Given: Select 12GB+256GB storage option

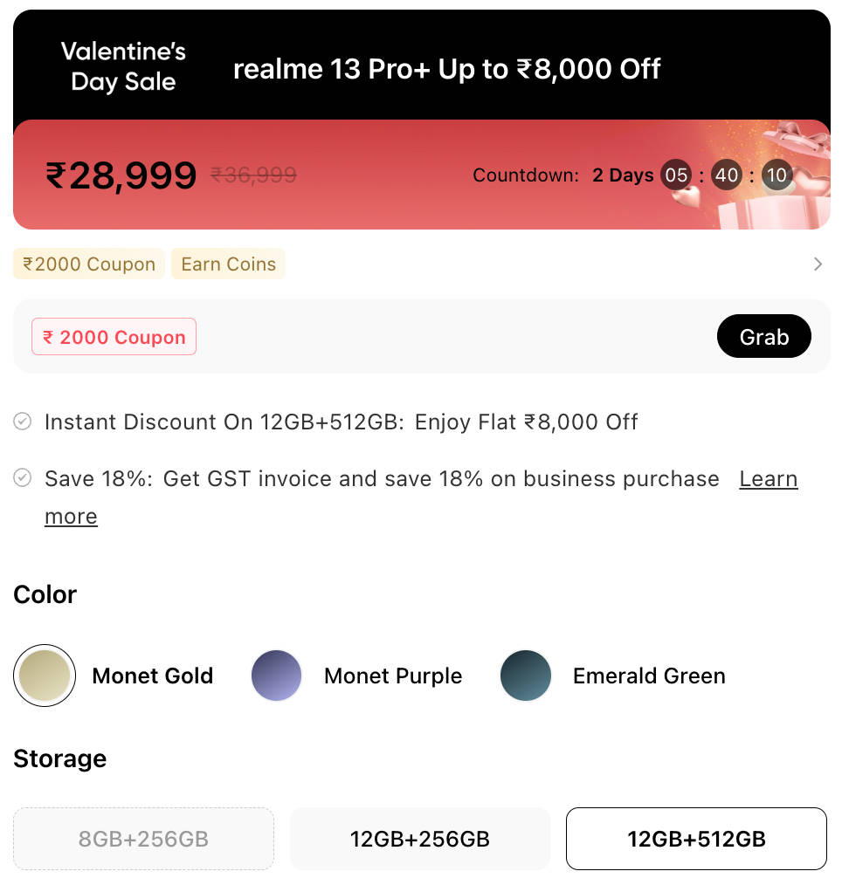Looking at the screenshot, I should pos(420,839).
